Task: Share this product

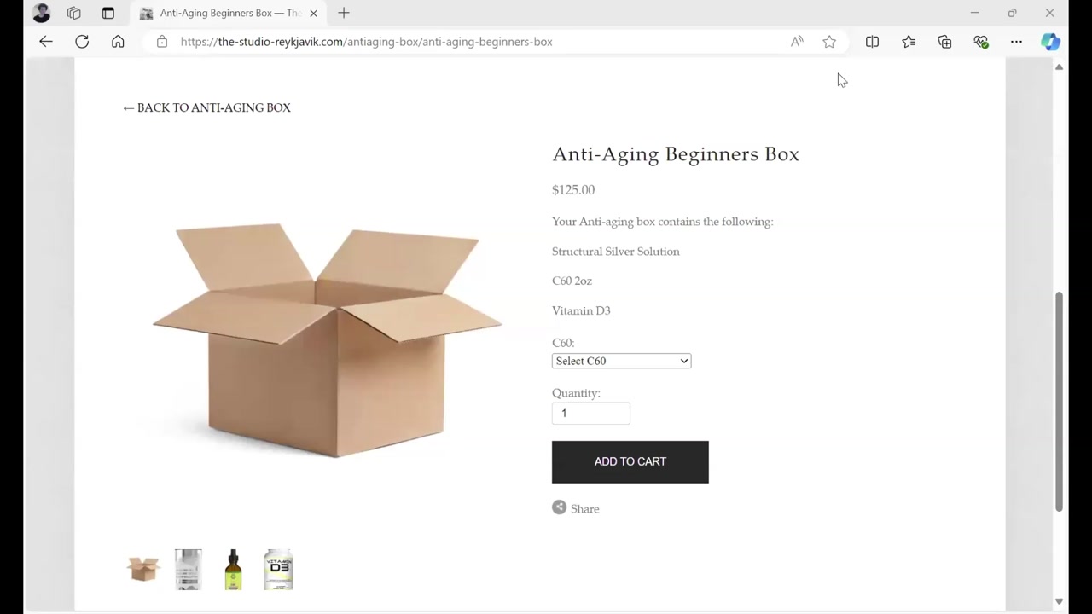Action: (x=576, y=508)
